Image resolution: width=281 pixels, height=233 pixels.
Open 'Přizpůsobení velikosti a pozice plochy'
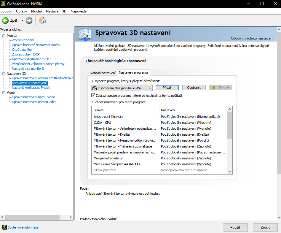click(38, 64)
